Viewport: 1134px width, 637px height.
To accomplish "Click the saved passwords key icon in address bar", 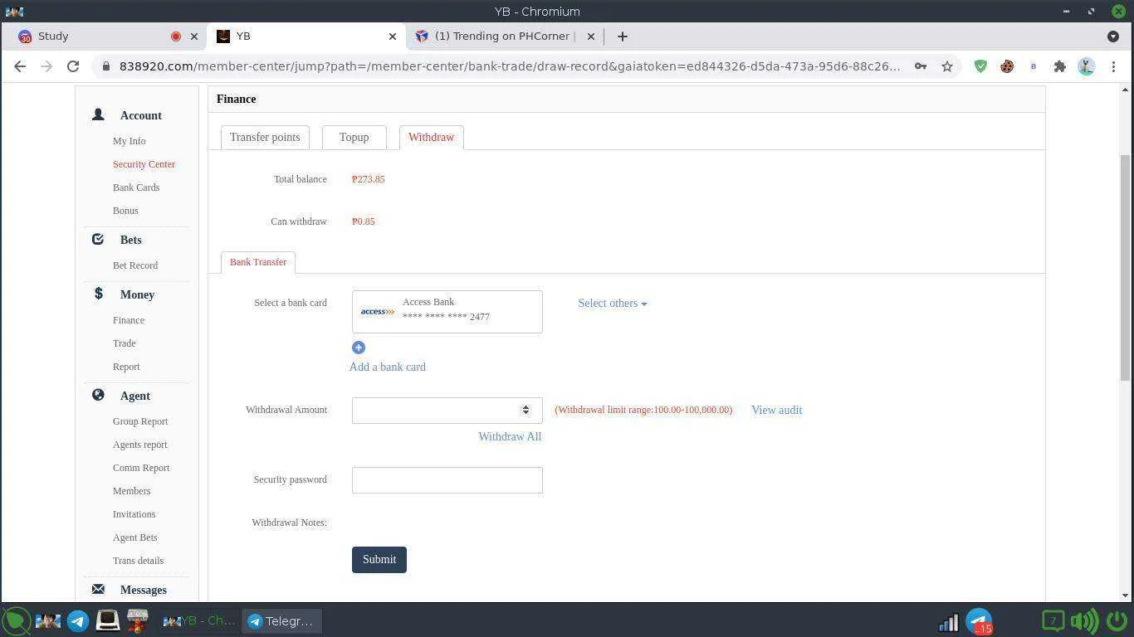I will tap(921, 66).
